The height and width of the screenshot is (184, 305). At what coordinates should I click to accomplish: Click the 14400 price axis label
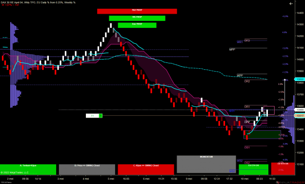point(300,13)
